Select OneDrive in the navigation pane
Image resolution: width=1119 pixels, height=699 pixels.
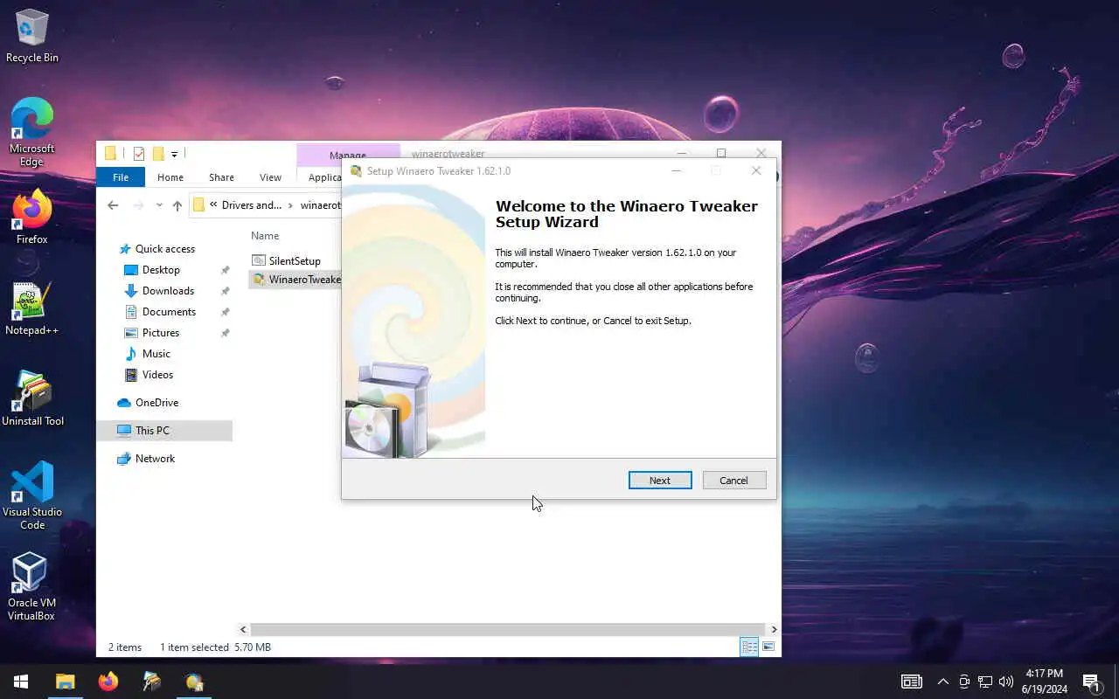(156, 403)
